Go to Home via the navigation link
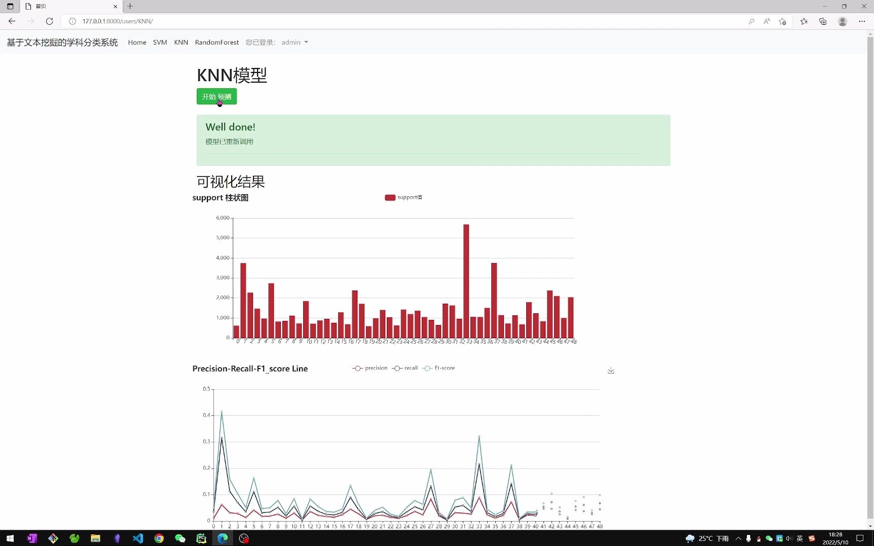Screen dimensions: 874x546 pyautogui.click(x=137, y=42)
